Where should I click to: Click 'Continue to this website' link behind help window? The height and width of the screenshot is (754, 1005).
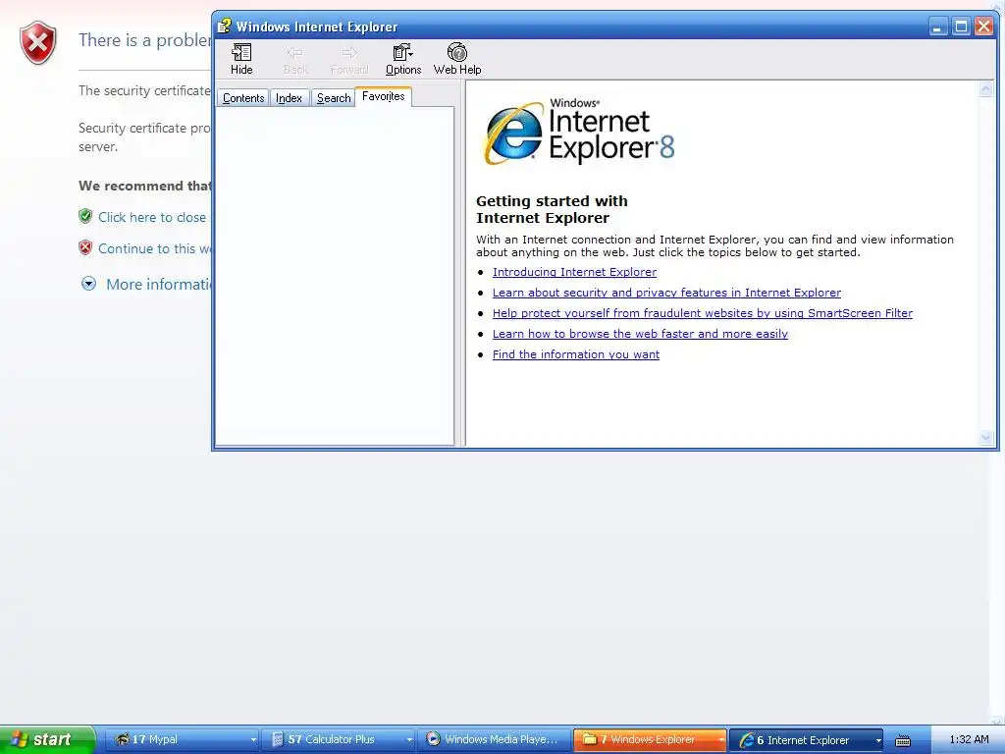click(x=154, y=248)
